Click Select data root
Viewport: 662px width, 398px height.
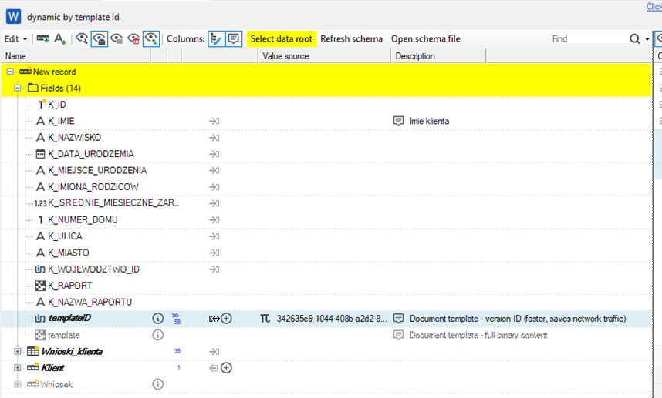pyautogui.click(x=282, y=38)
